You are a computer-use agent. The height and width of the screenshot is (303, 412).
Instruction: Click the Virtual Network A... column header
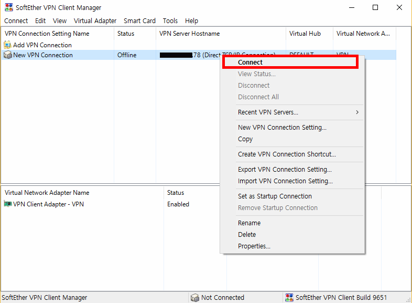(x=364, y=34)
